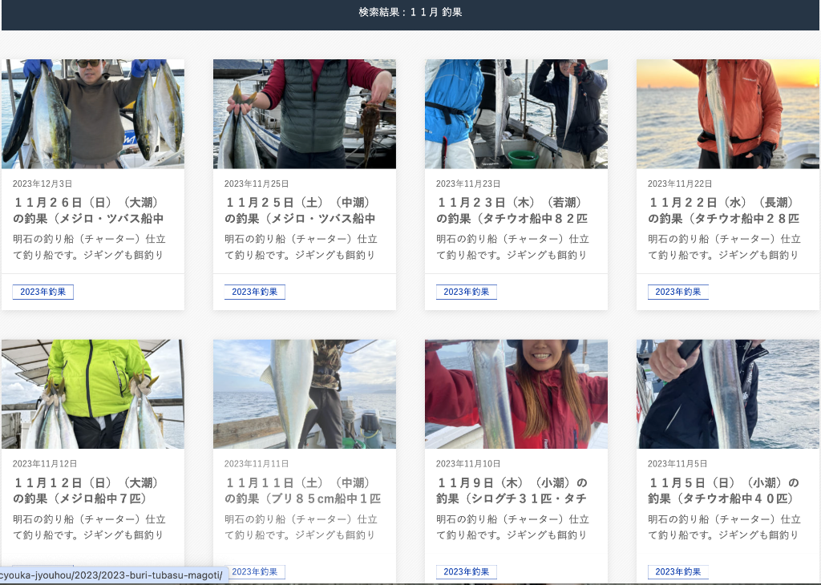
Task: Open the 2023年釣果 tag under 11月22日 post
Action: click(678, 292)
